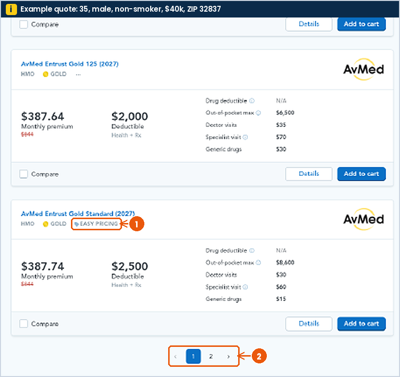Add AvMed Entrust Gold 125 to cart
Image resolution: width=400 pixels, height=377 pixels.
tap(361, 174)
